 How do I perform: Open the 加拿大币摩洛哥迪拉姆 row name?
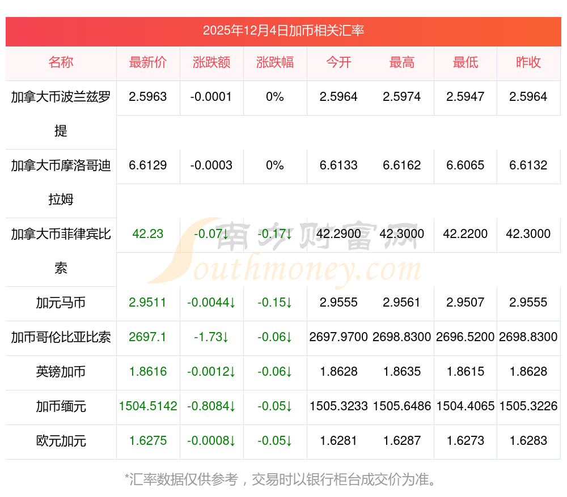[61, 182]
